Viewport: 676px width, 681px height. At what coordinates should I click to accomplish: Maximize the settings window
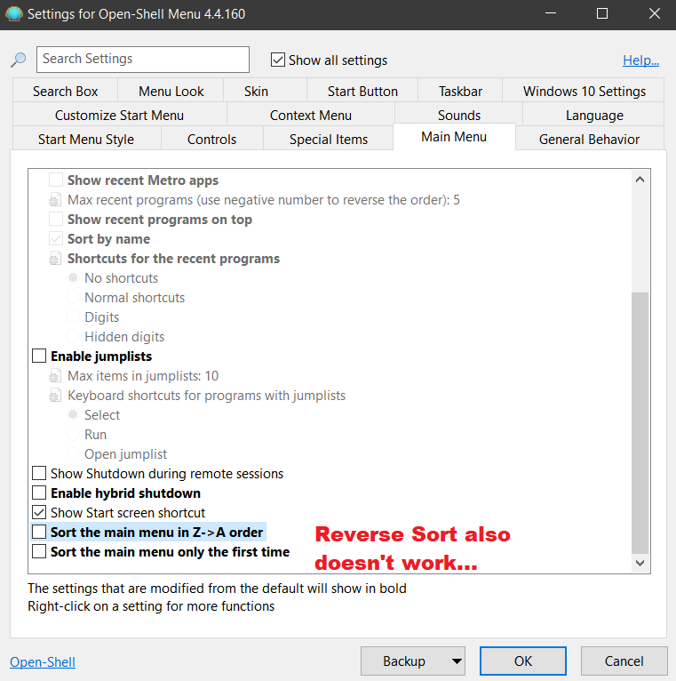(x=601, y=14)
